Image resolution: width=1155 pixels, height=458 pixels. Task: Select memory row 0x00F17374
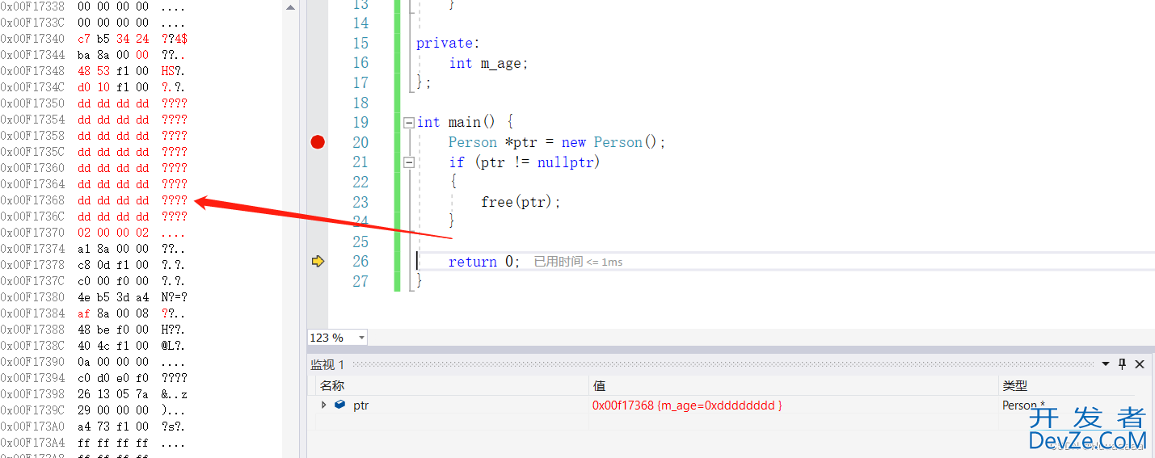(92, 249)
